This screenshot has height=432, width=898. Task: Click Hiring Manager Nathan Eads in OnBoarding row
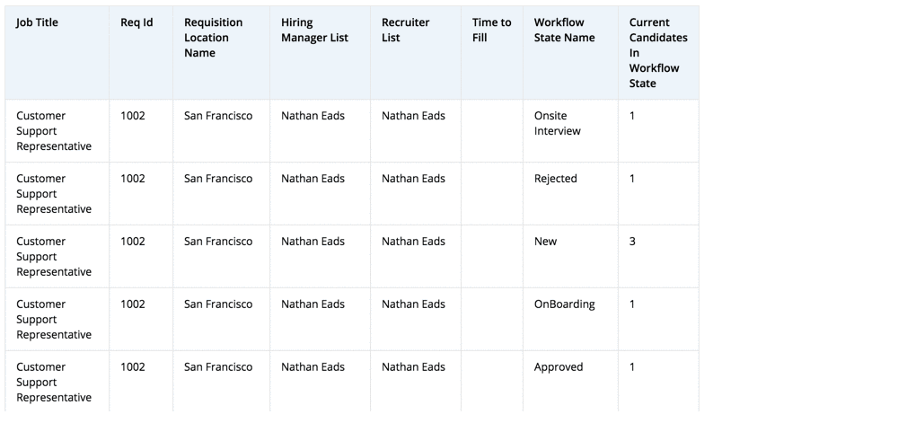(313, 304)
